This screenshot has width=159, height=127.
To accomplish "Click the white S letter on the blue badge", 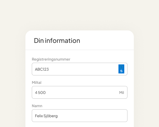I will [121, 71].
